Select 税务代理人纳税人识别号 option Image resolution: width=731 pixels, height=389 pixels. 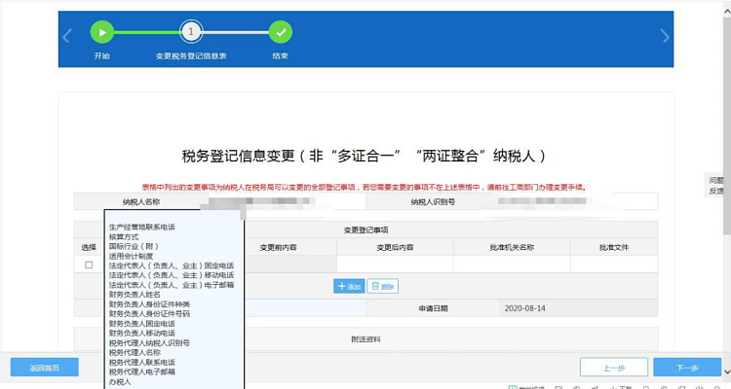pos(149,343)
